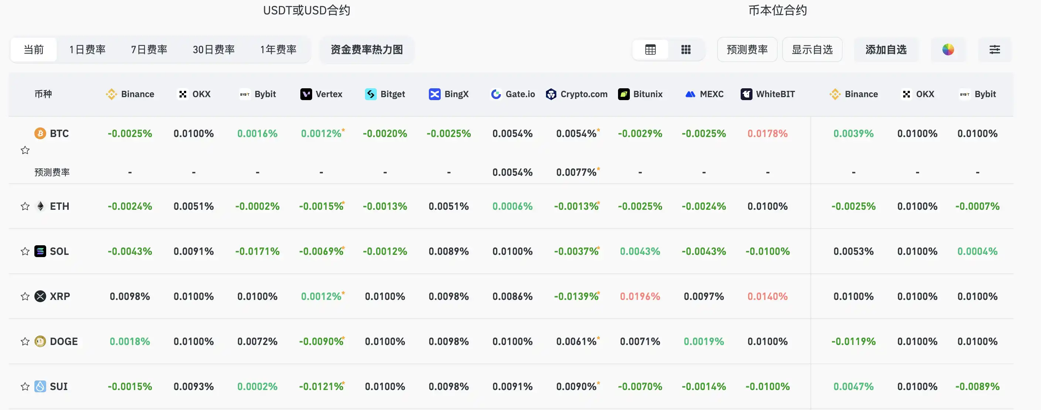Screen dimensions: 1041x410
Task: Toggle the favorite star for ETH
Action: click(25, 206)
